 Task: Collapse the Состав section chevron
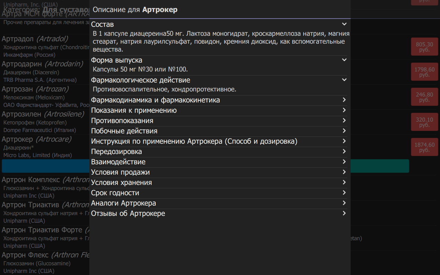(x=344, y=24)
